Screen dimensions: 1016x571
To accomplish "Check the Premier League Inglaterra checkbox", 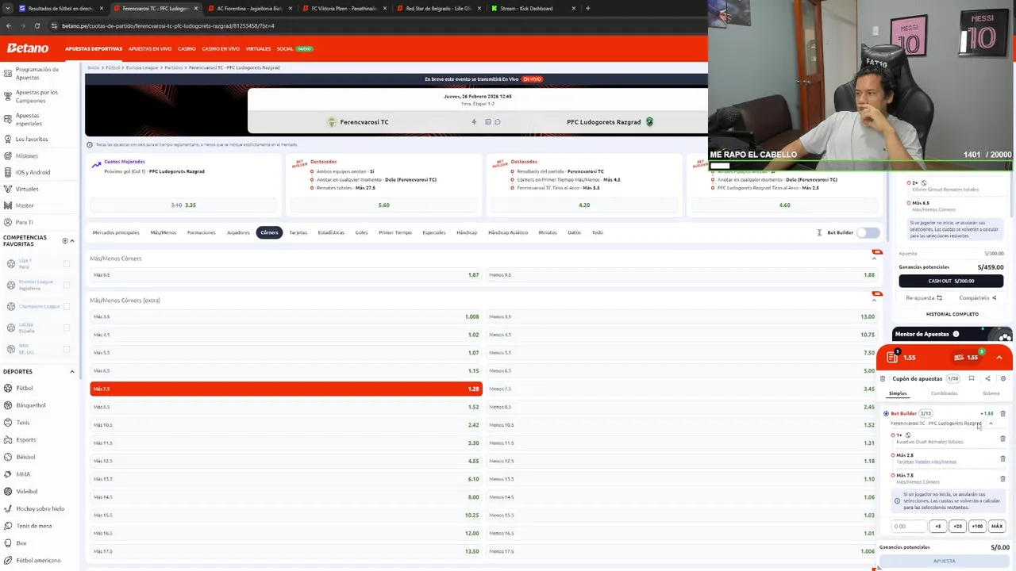I will click(x=67, y=285).
